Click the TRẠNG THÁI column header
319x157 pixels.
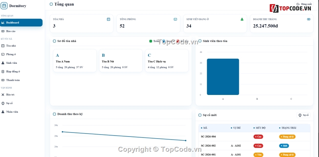tap(287, 128)
